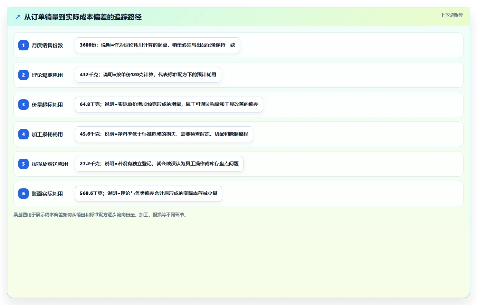Select the 加工损耗耗用 label
The width and height of the screenshot is (477, 305).
coord(47,134)
